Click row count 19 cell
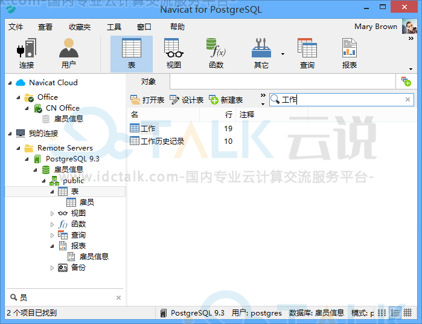 pos(228,129)
